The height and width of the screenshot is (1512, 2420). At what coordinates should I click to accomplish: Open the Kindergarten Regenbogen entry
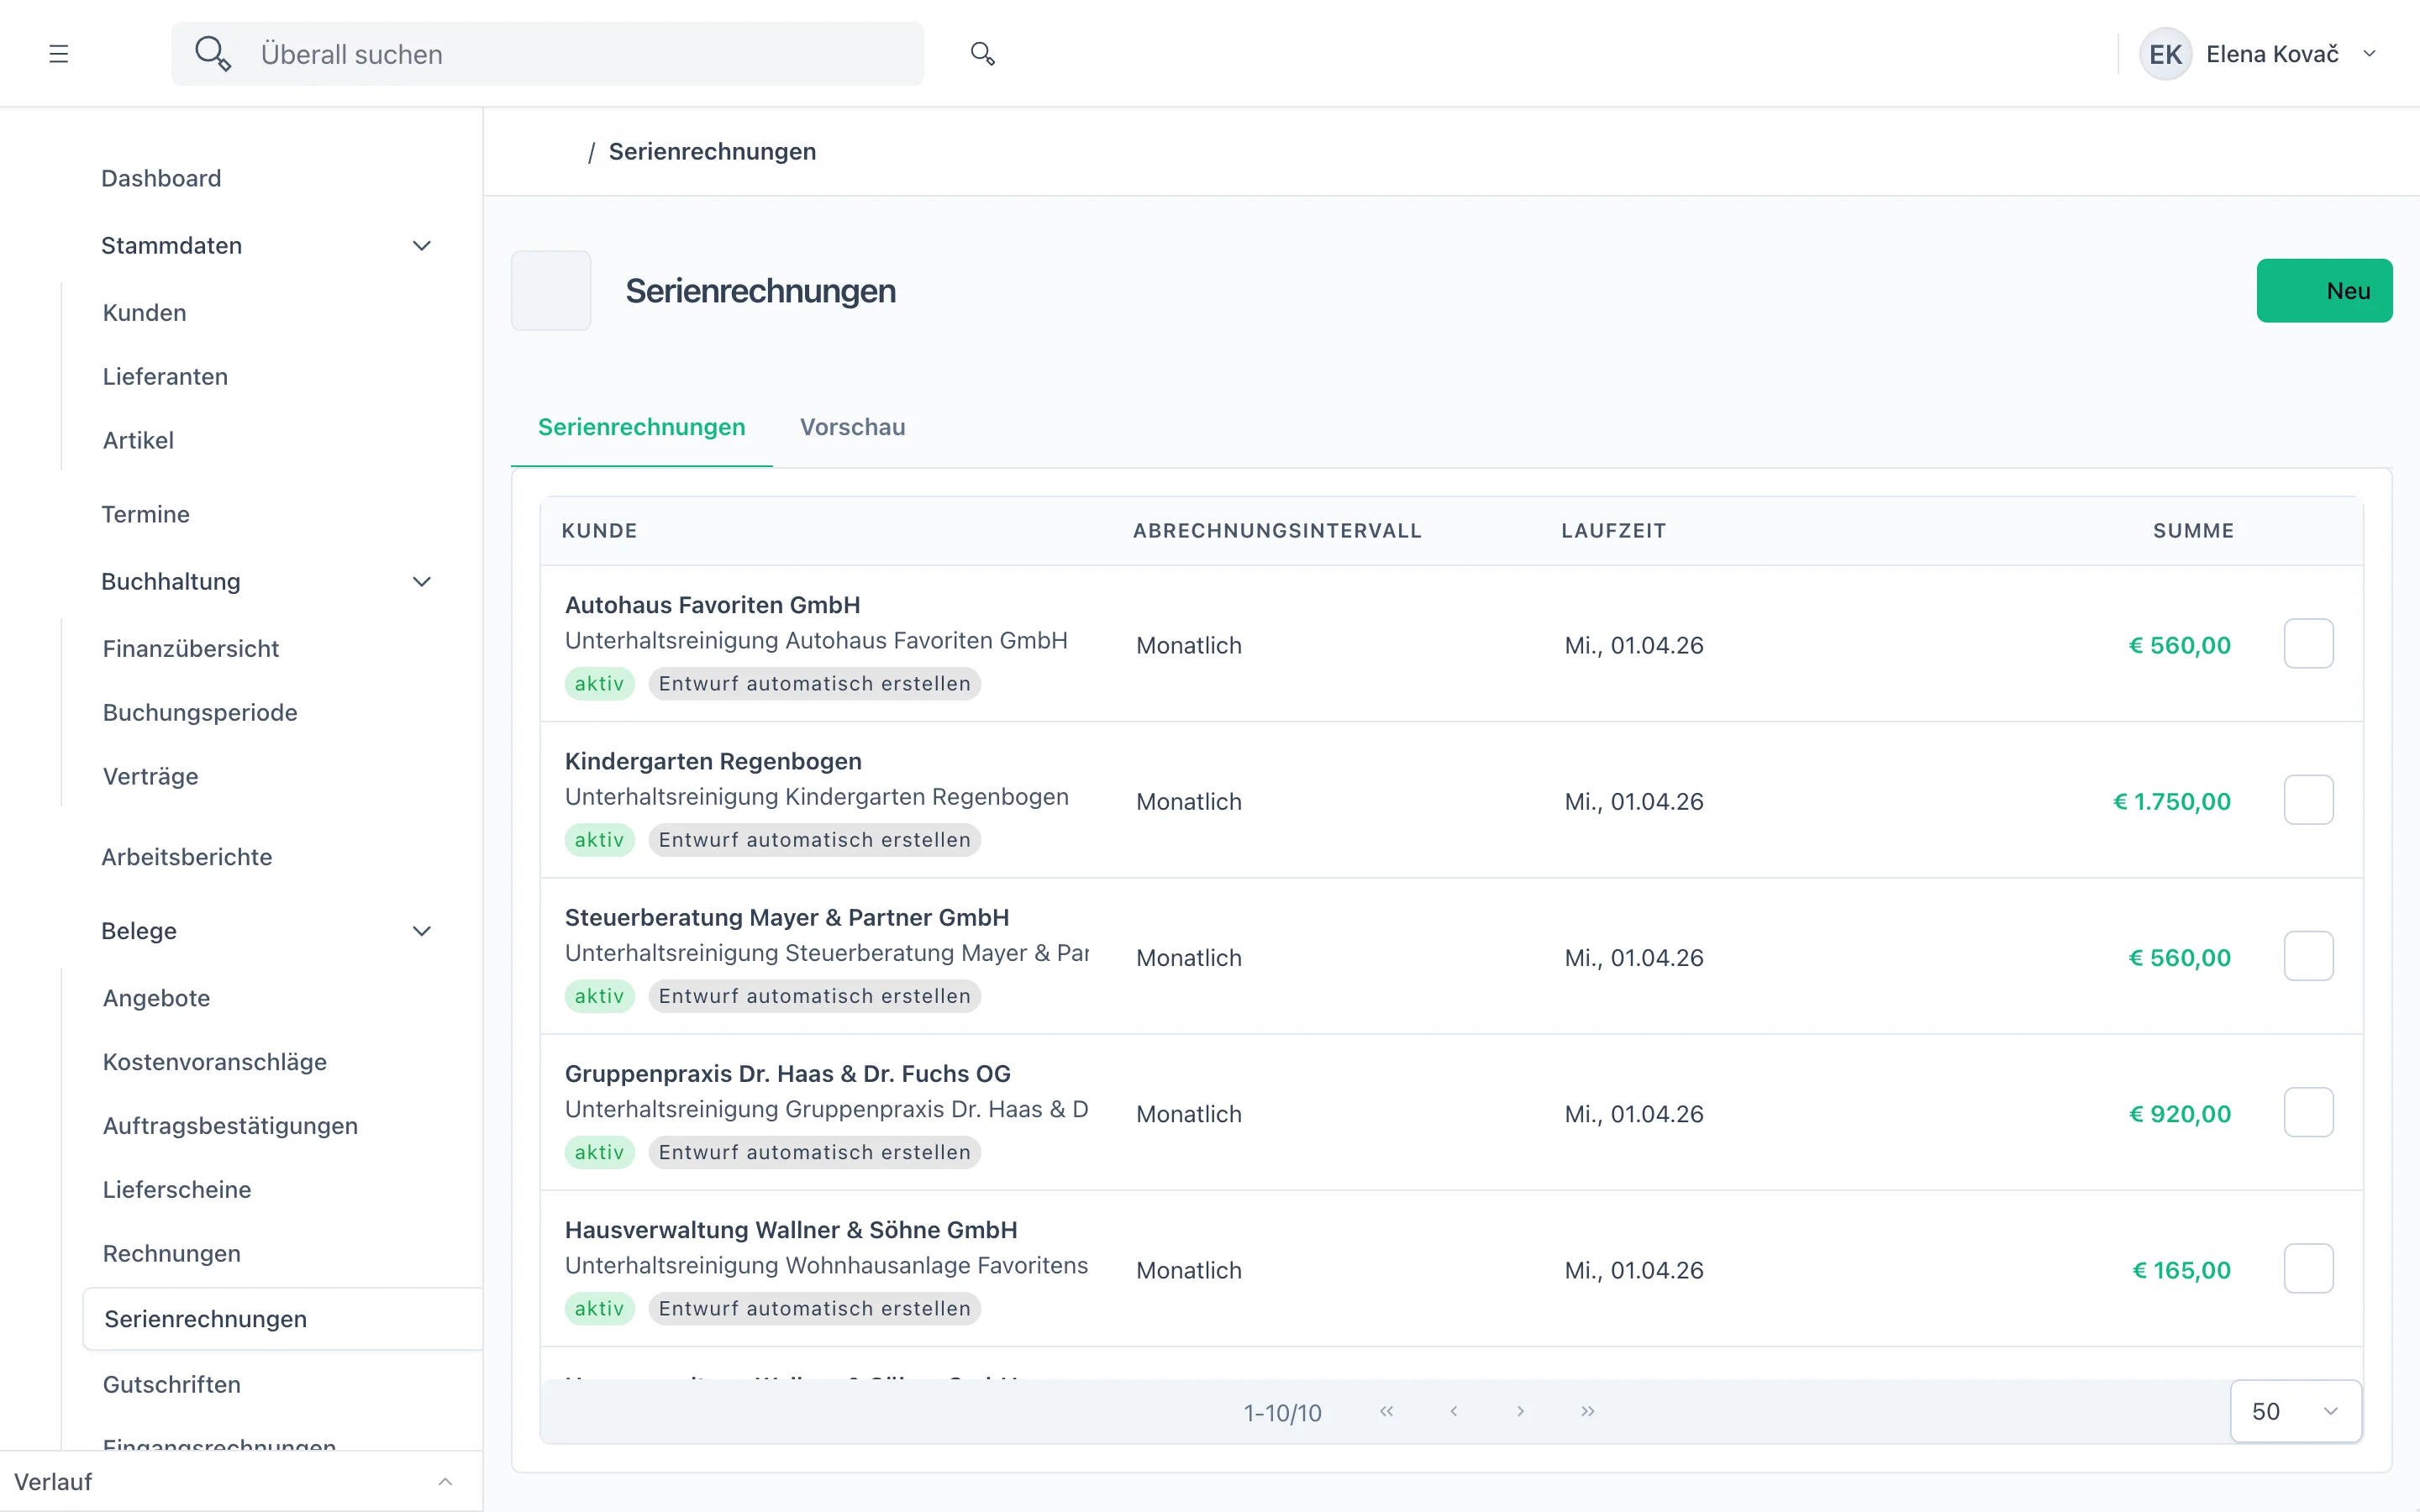point(712,761)
